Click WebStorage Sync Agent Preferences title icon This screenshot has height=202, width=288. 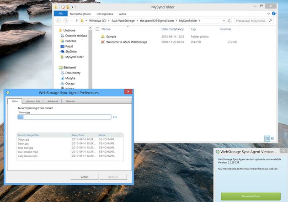tap(8, 93)
